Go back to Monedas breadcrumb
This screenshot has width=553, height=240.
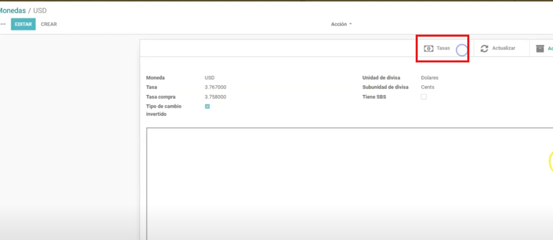pos(12,10)
